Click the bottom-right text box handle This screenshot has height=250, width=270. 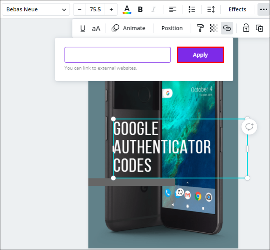[247, 178]
